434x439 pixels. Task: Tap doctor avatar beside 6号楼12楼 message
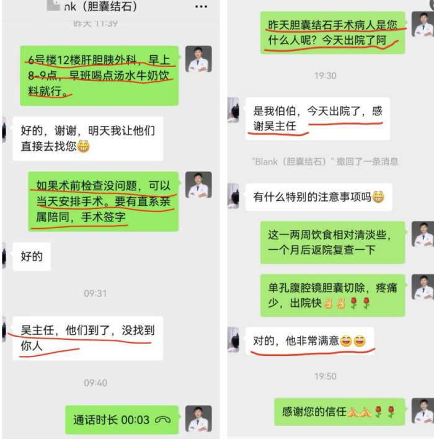click(198, 59)
